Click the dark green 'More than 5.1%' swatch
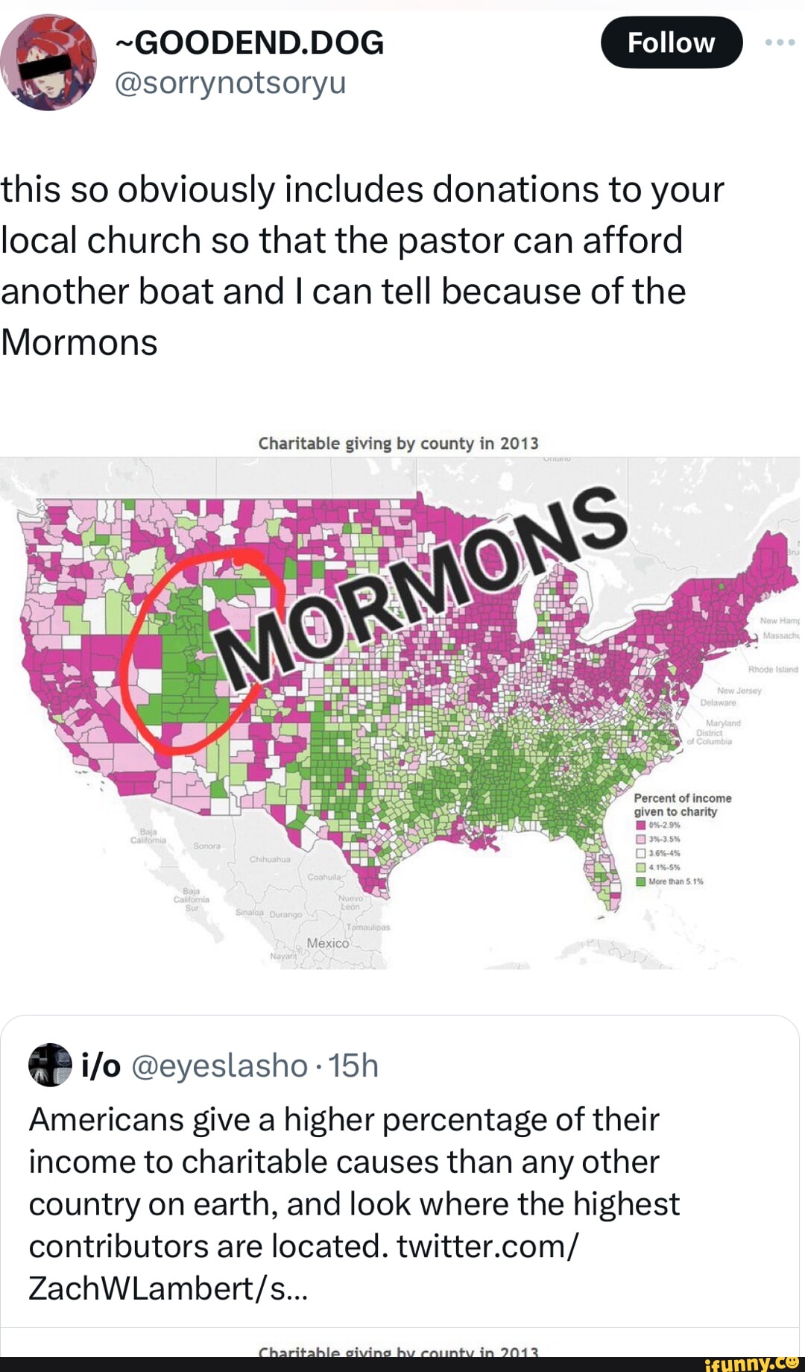The width and height of the screenshot is (805, 1372). coord(640,881)
